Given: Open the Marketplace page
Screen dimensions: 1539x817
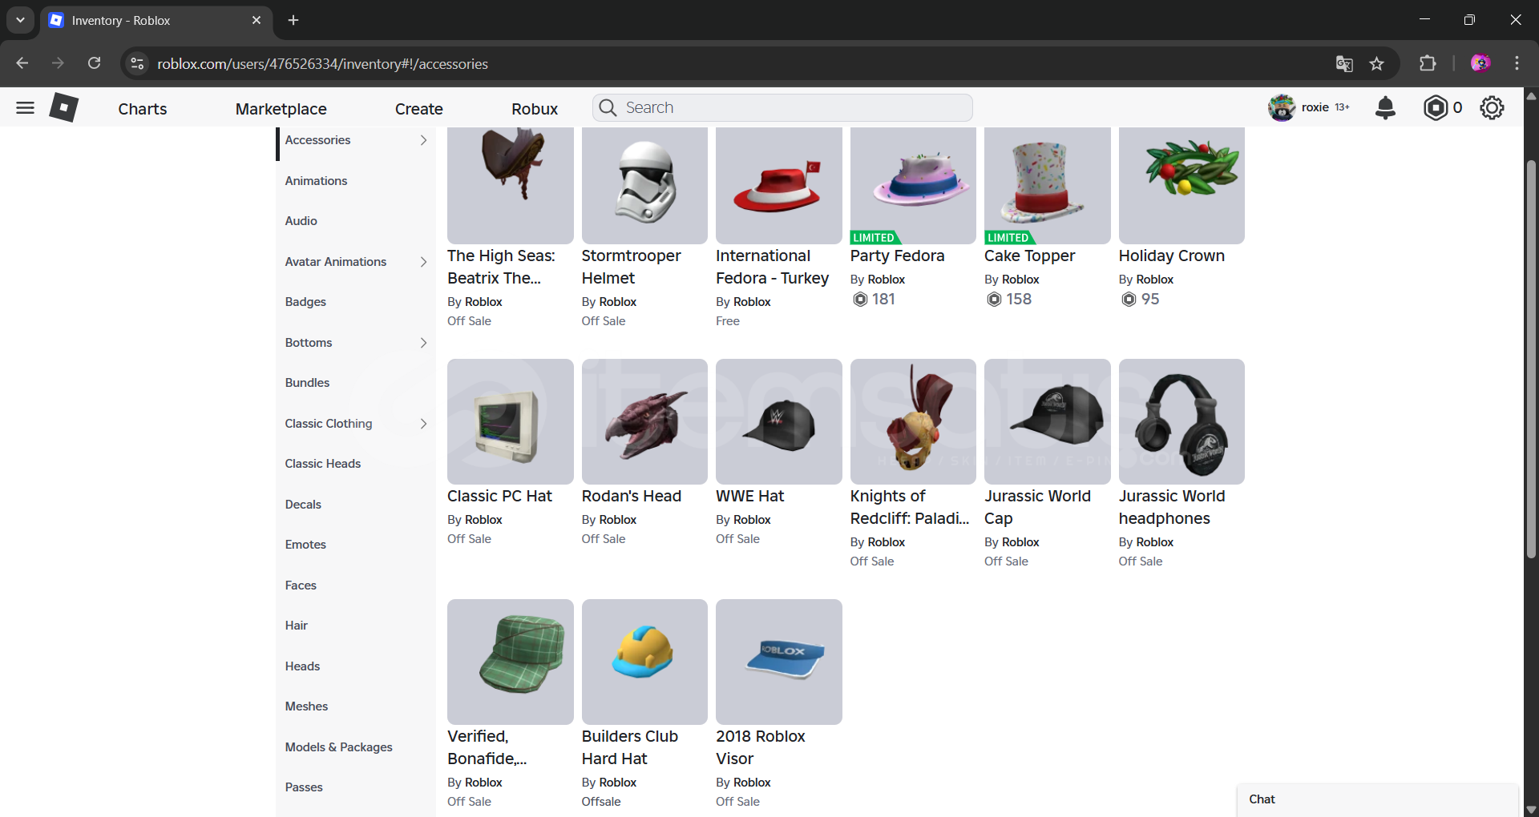Looking at the screenshot, I should [281, 109].
